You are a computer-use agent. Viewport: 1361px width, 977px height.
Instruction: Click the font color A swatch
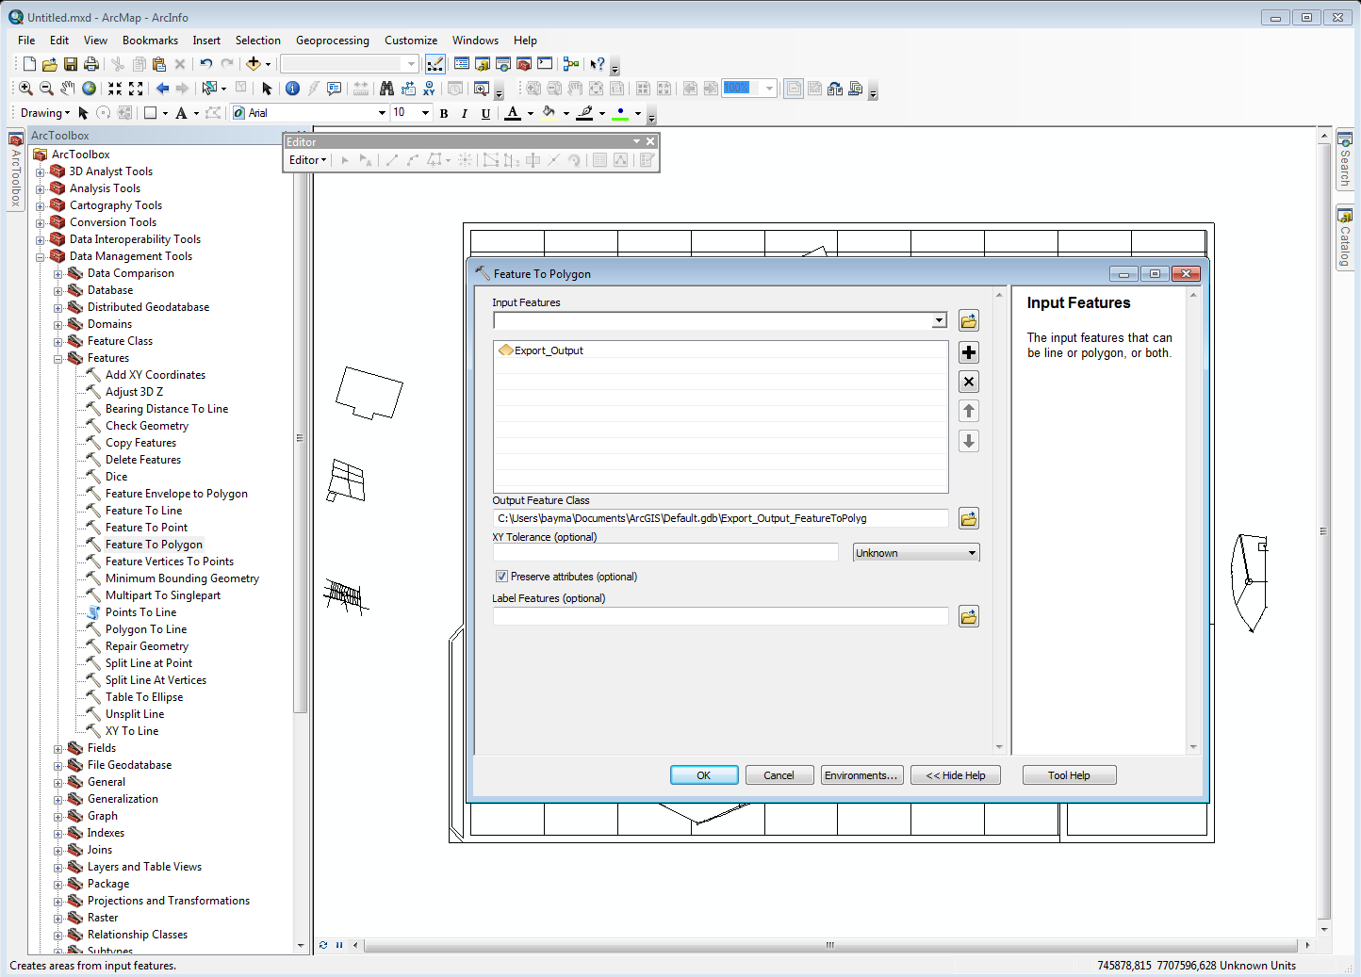click(x=513, y=113)
